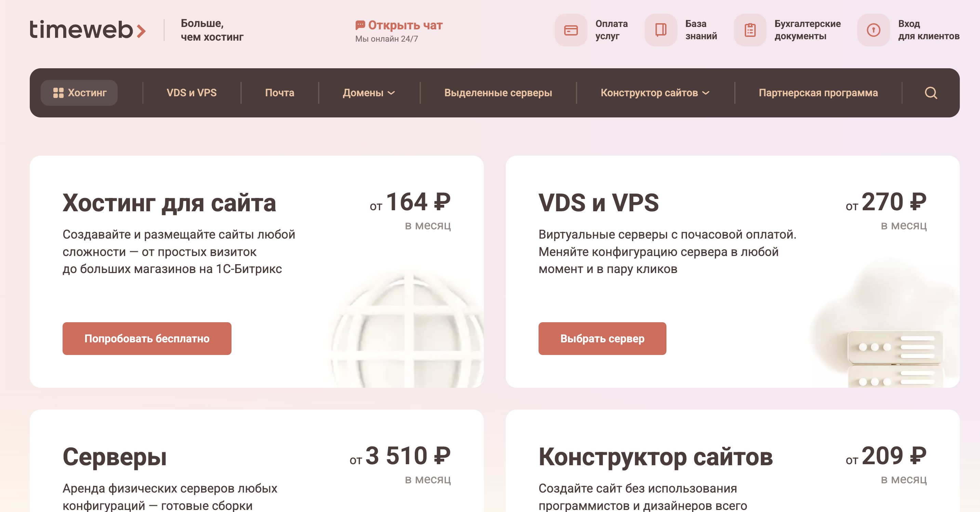Click the payment card icon
This screenshot has width=980, height=512.
coord(571,30)
